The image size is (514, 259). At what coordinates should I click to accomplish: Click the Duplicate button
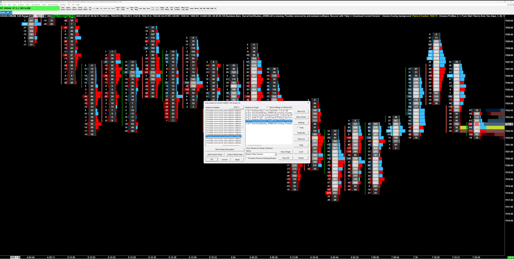coord(301,133)
